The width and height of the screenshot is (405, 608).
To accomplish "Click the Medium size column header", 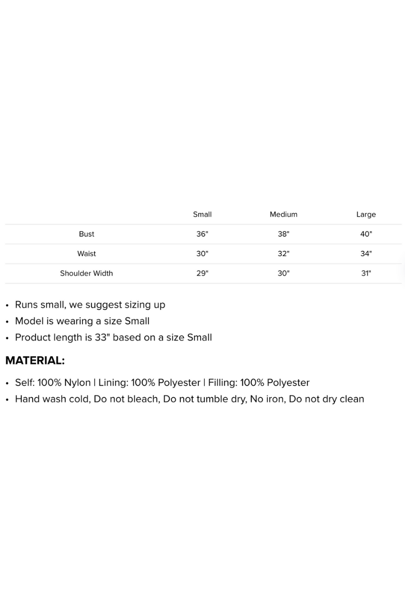I will click(283, 214).
